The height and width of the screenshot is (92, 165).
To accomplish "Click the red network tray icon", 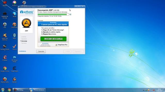I will tap(154, 90).
